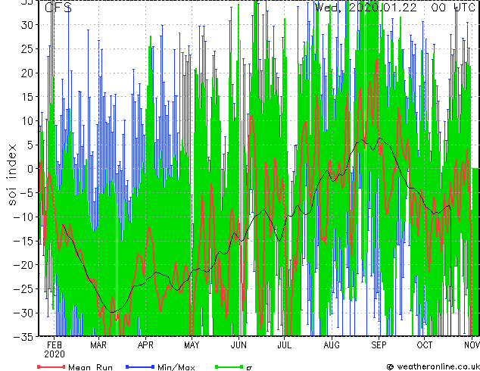
Task: Click the 'JUL' month label
Action: pos(284,345)
